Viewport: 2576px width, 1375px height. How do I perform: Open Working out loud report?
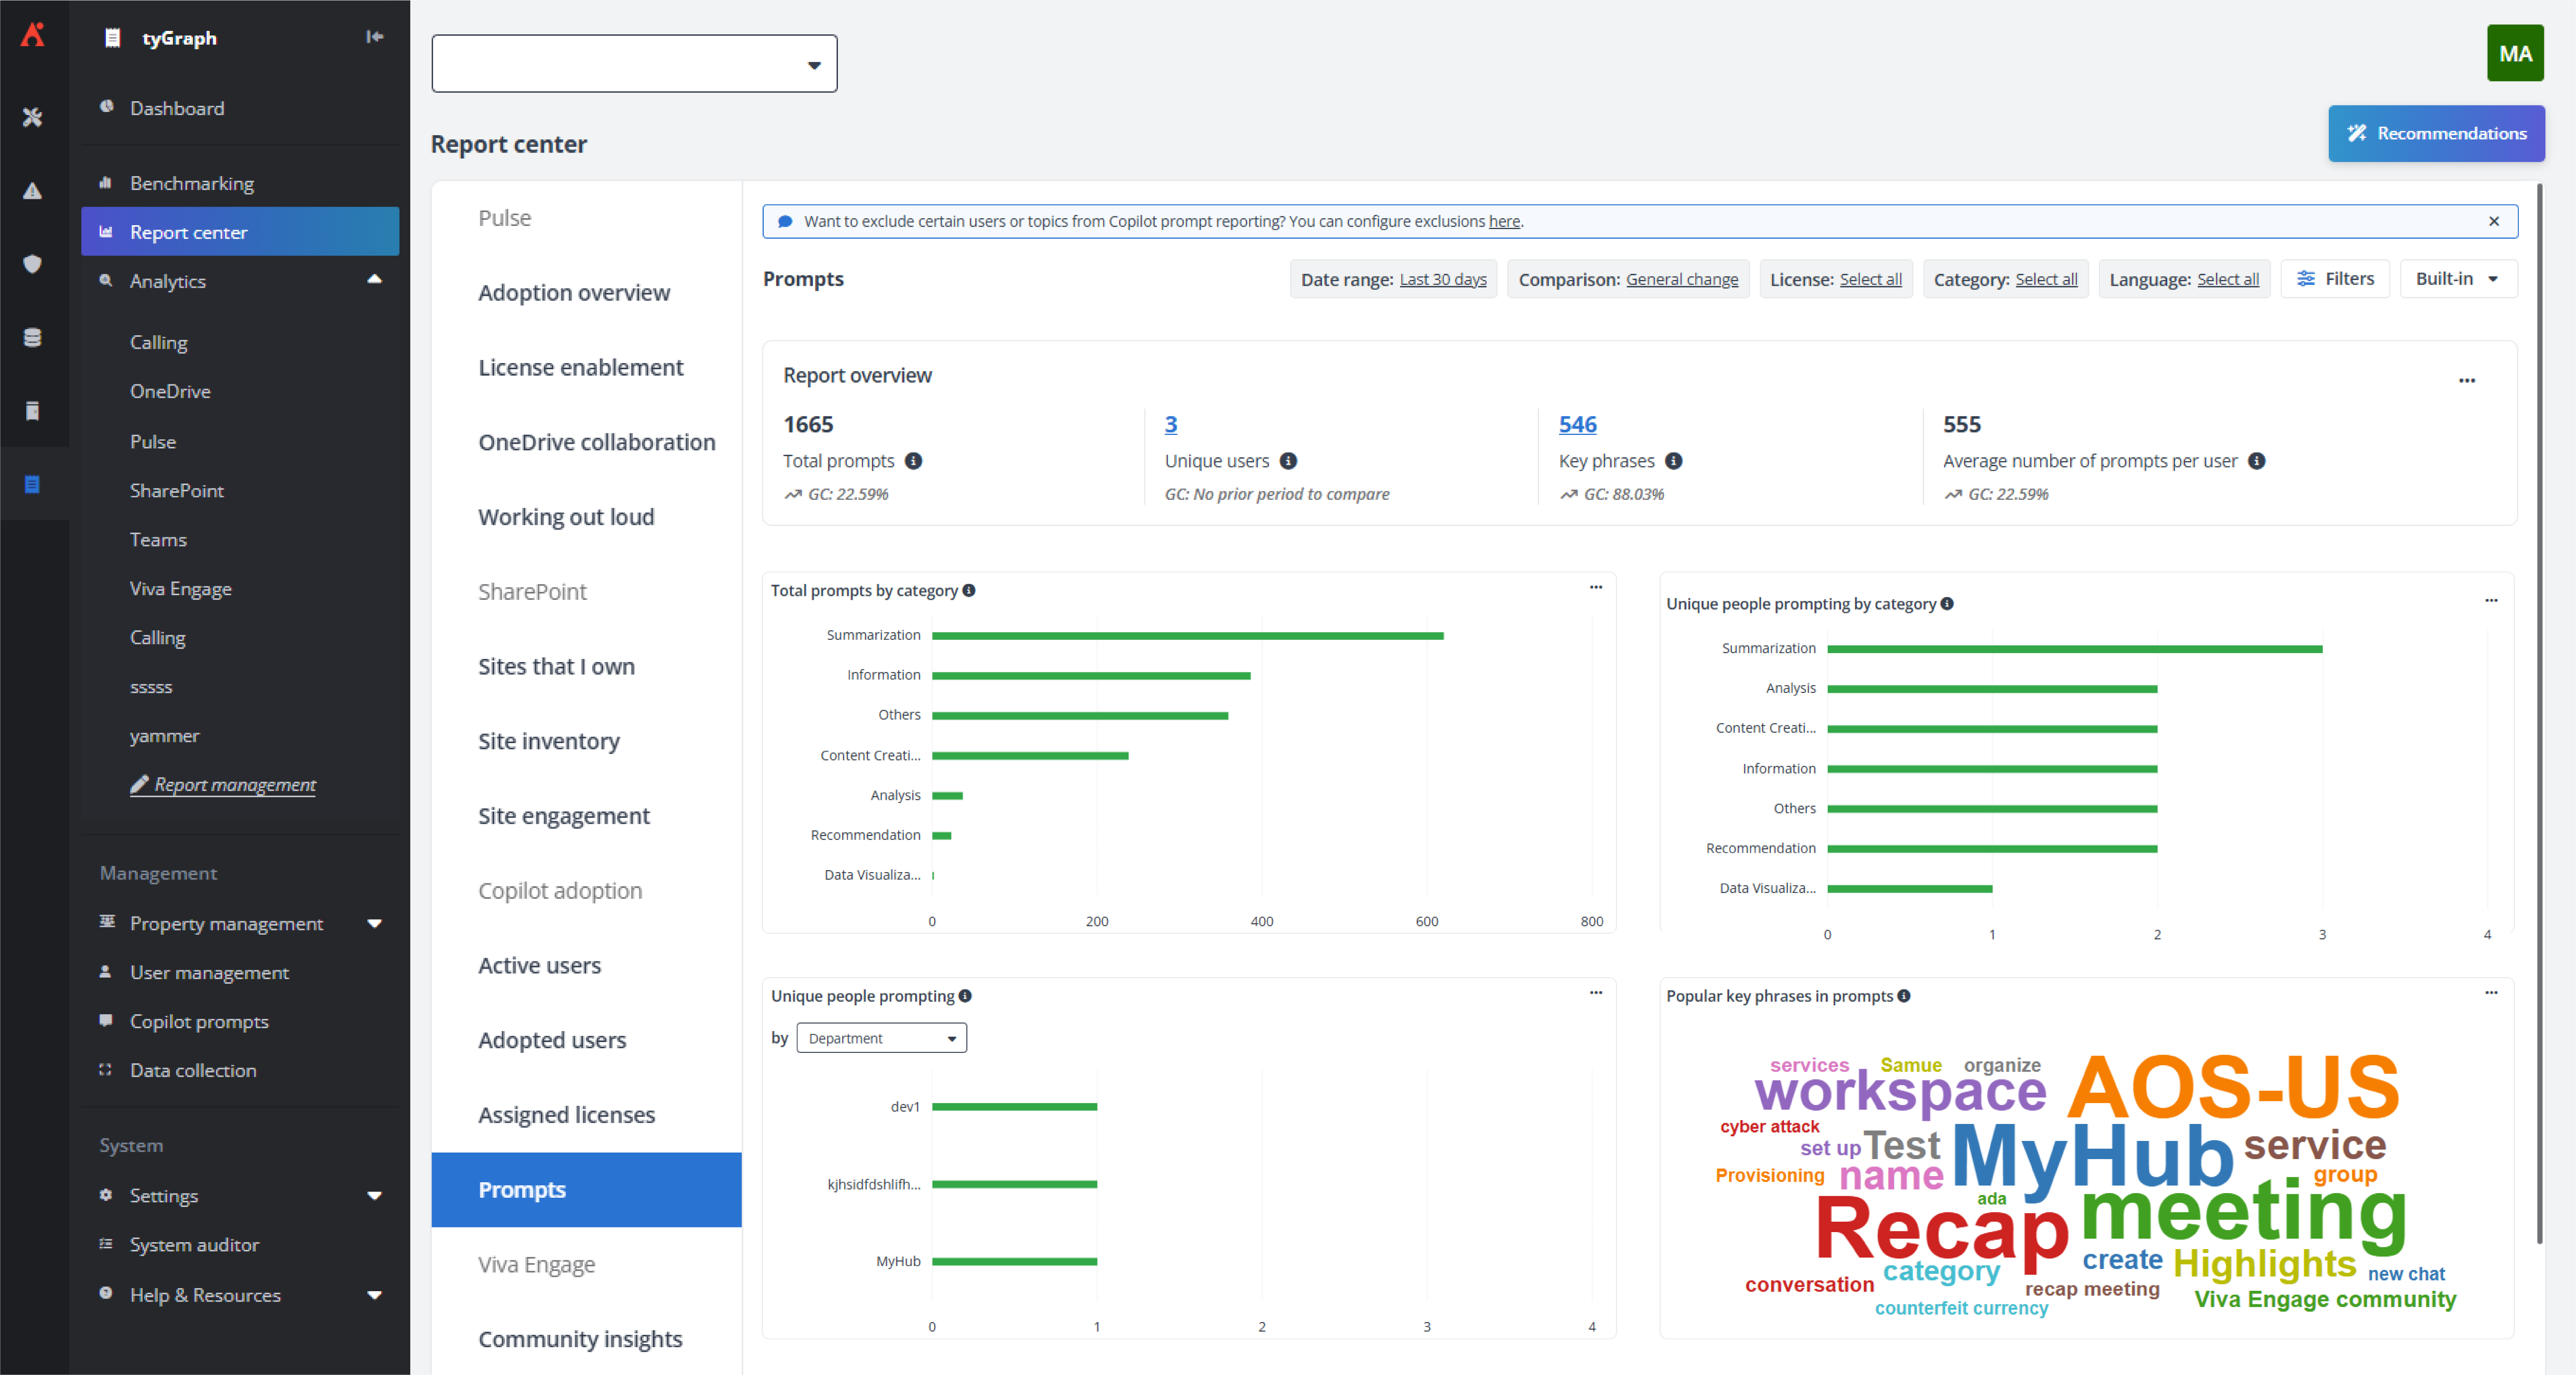[566, 517]
